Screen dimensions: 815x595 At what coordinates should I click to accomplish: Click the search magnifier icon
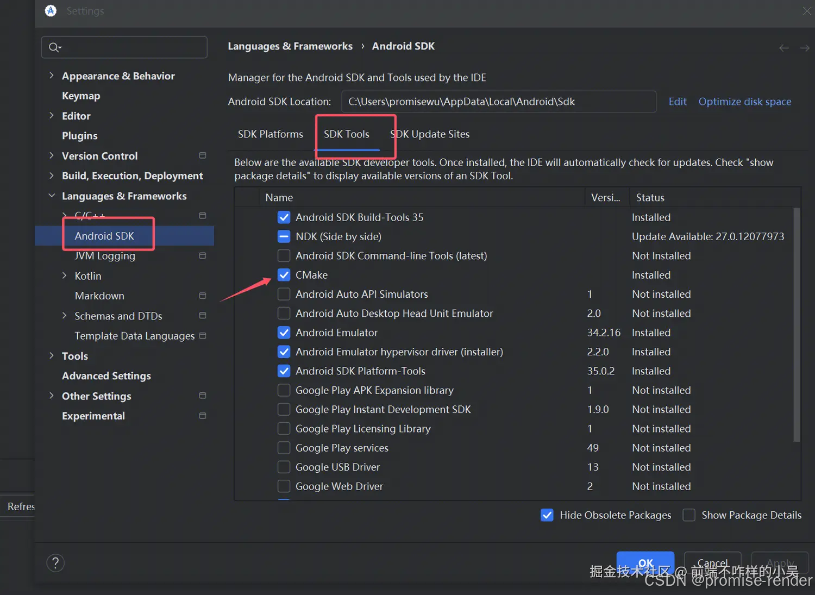(54, 47)
